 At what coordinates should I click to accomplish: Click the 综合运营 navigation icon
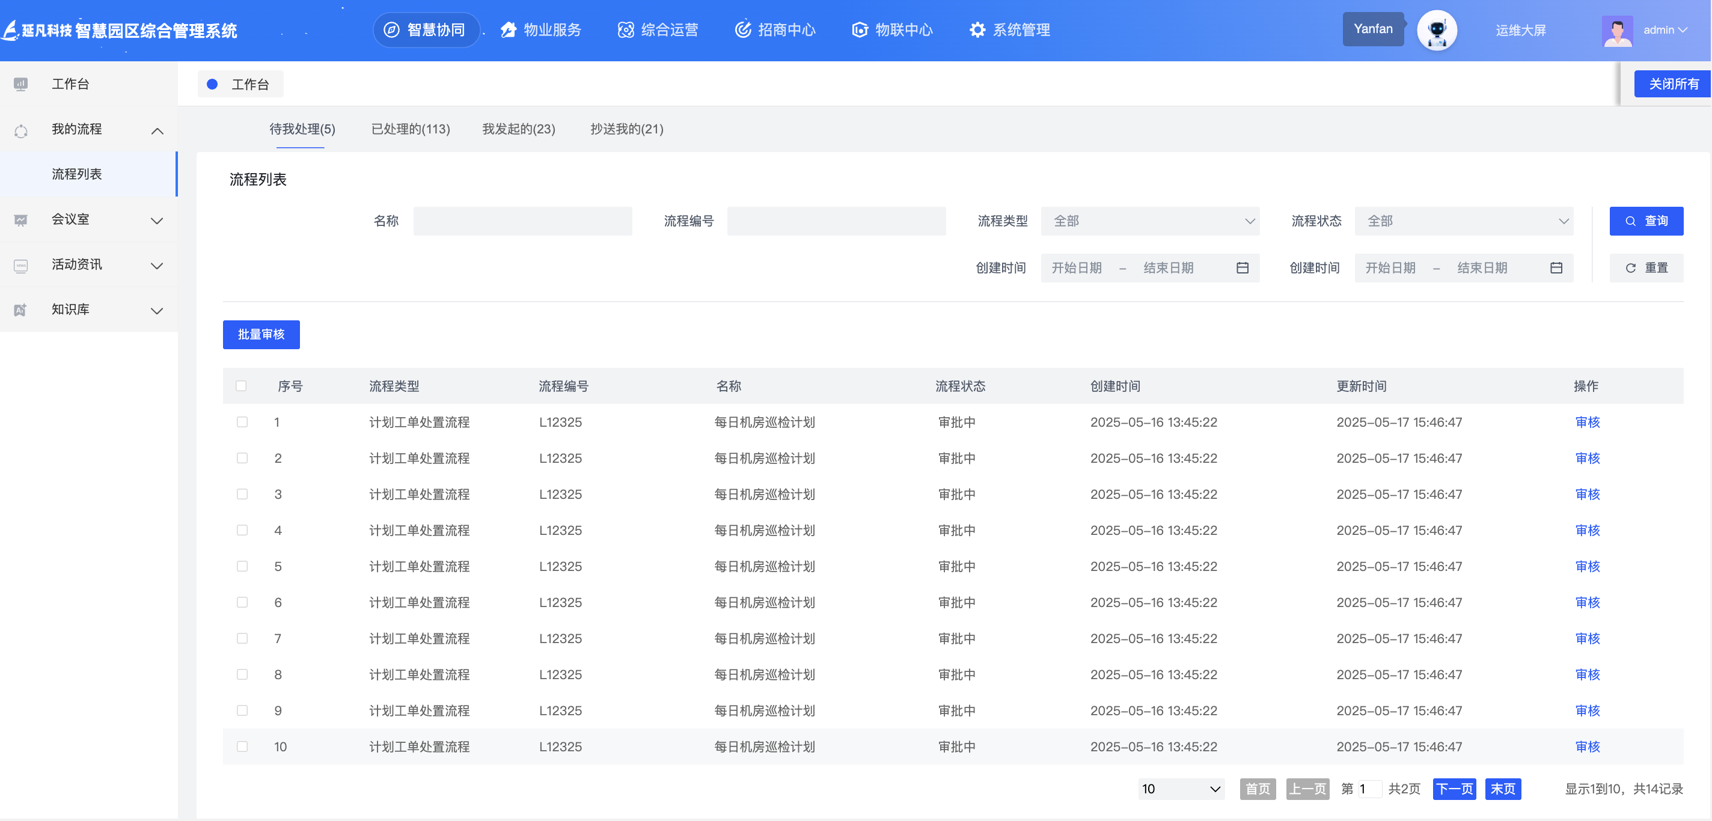click(x=625, y=30)
